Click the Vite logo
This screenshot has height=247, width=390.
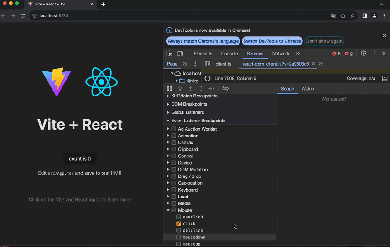57,81
